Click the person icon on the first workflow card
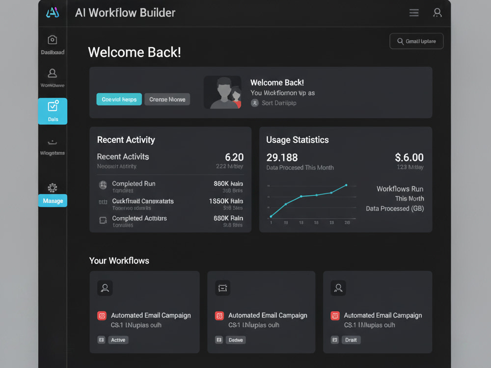This screenshot has width=491, height=368. (x=105, y=288)
